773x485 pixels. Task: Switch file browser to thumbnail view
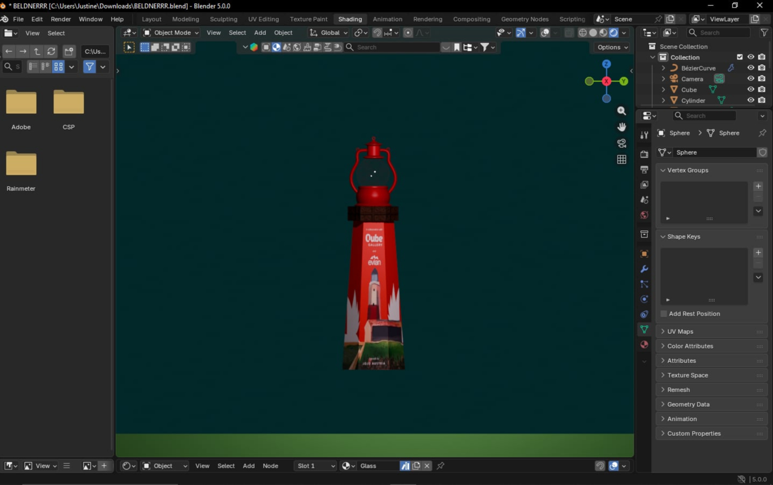click(x=58, y=66)
